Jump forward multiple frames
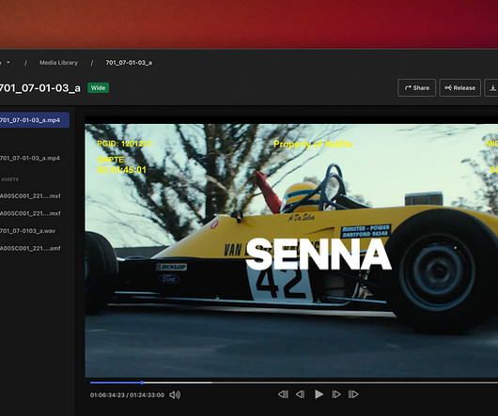The height and width of the screenshot is (416, 498). (x=353, y=394)
